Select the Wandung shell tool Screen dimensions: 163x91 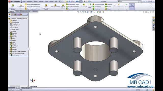(x=96, y=9)
